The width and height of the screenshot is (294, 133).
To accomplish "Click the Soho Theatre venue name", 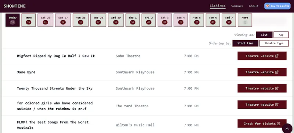I will coord(128,56).
